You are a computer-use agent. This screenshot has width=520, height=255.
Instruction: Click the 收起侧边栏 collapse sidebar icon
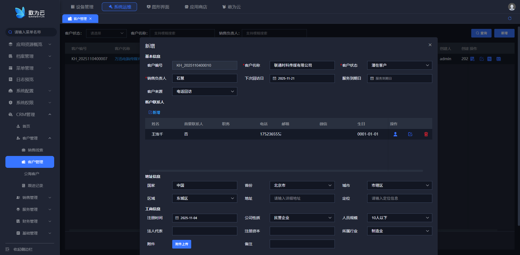pyautogui.click(x=7, y=249)
